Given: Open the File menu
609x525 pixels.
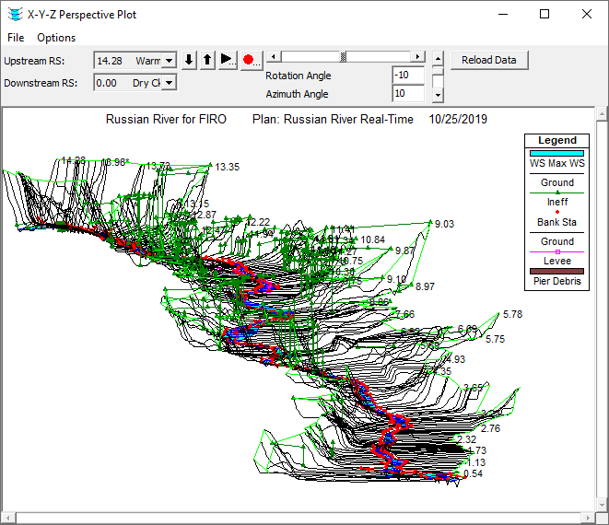Looking at the screenshot, I should coord(16,38).
